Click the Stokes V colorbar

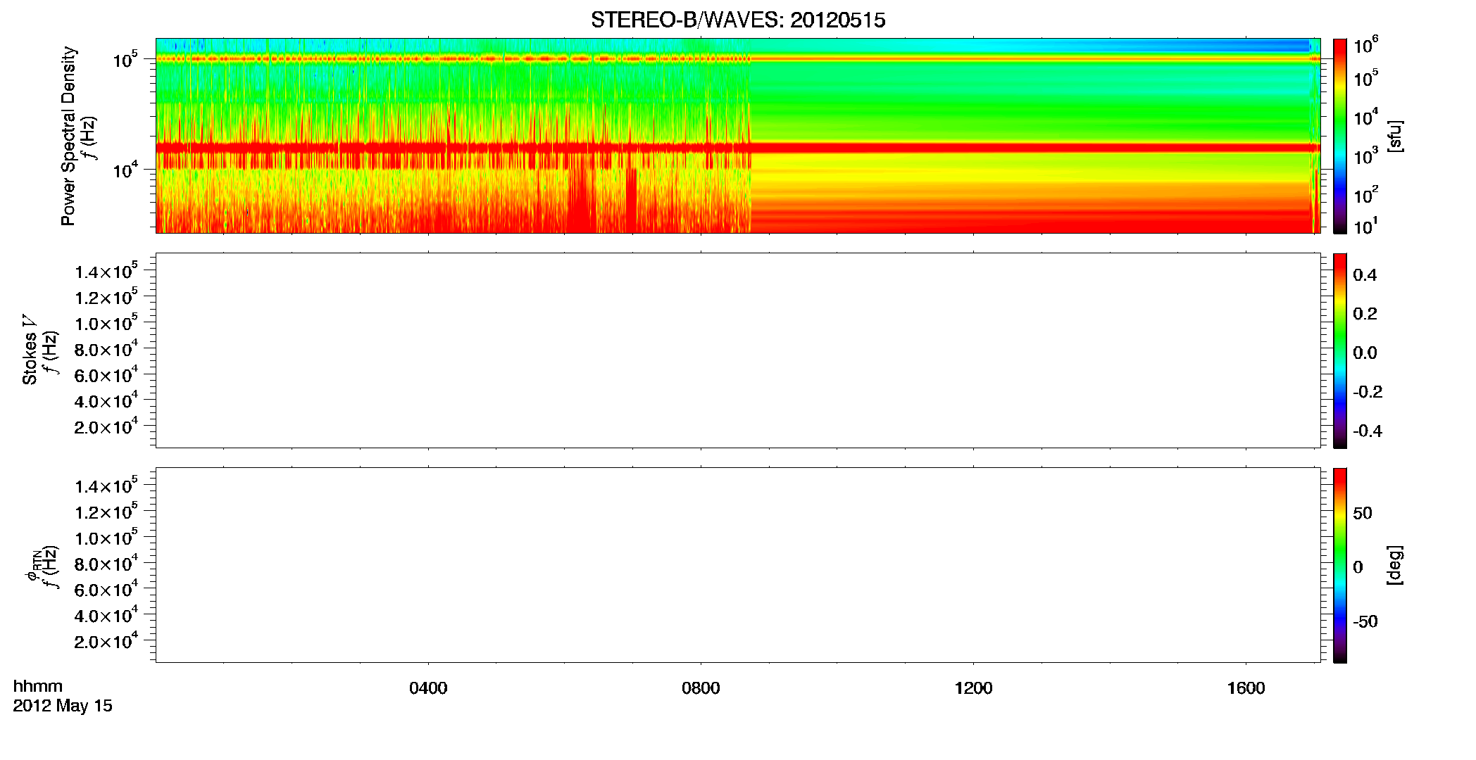pyautogui.click(x=1340, y=350)
